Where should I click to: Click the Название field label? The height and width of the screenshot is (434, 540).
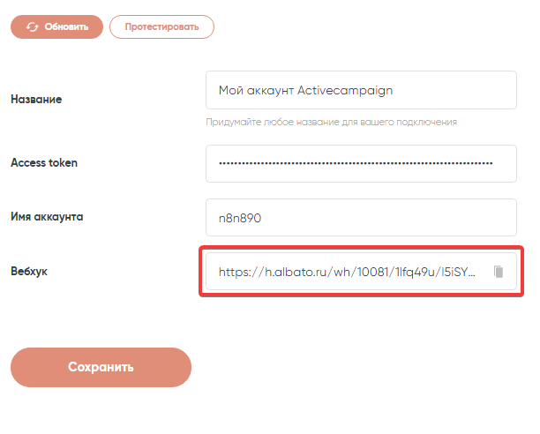pyautogui.click(x=36, y=100)
